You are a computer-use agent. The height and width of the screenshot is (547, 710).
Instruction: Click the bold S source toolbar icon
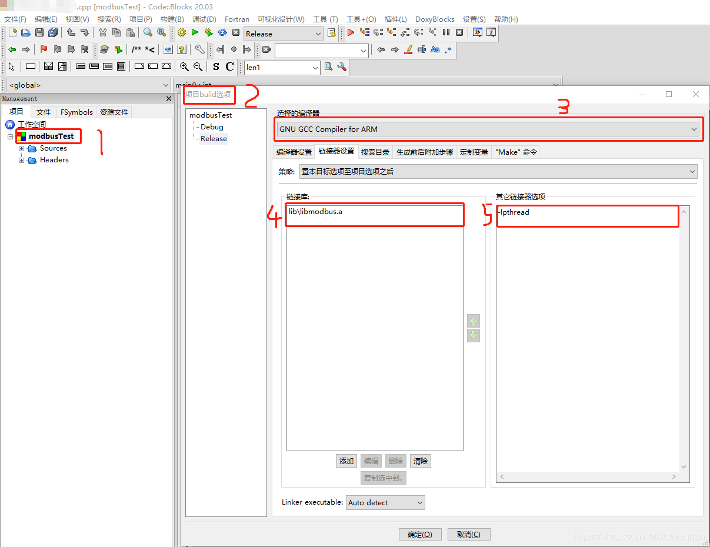pyautogui.click(x=216, y=67)
